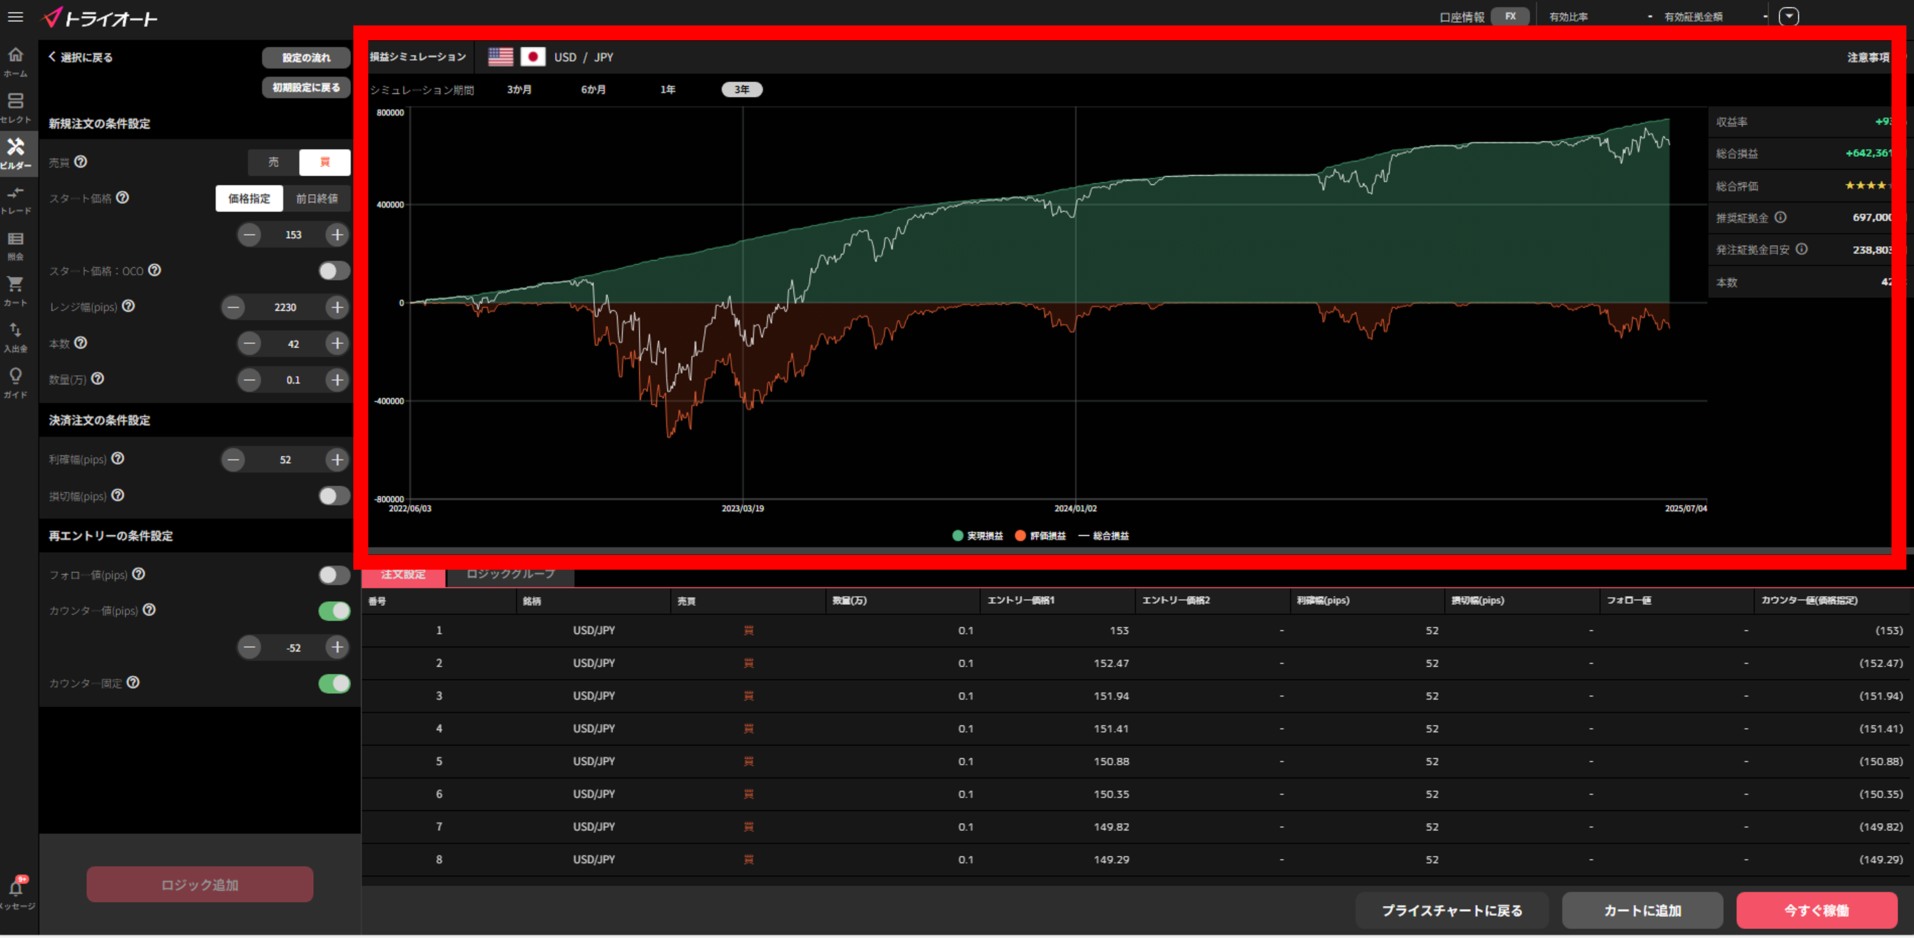Screen dimensions: 1914x938
Task: Go to Home in the sidebar
Action: click(15, 62)
